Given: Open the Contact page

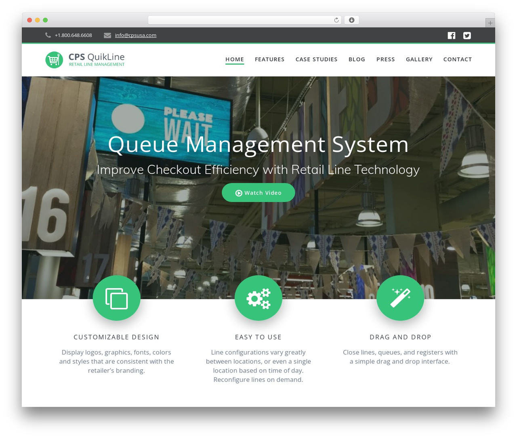Looking at the screenshot, I should tap(458, 59).
